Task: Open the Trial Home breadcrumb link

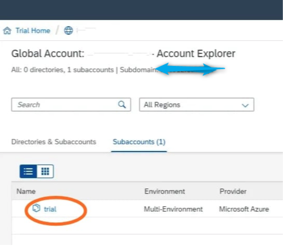Action: pos(33,31)
